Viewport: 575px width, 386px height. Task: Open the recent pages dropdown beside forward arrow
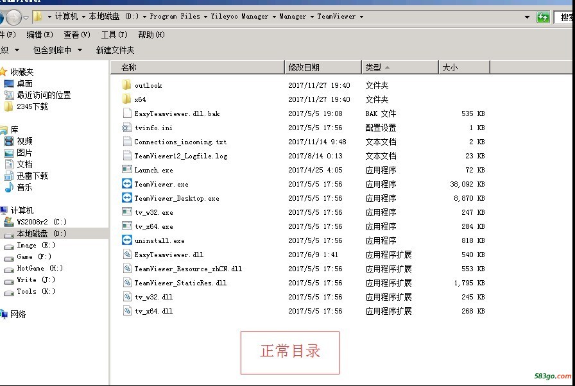click(x=26, y=17)
